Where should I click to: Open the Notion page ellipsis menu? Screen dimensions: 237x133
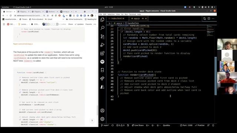[95, 24]
